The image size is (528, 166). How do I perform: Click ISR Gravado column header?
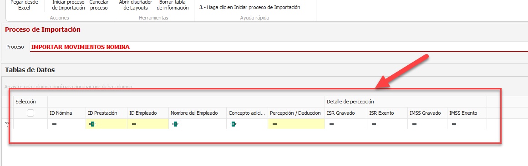tap(346, 113)
